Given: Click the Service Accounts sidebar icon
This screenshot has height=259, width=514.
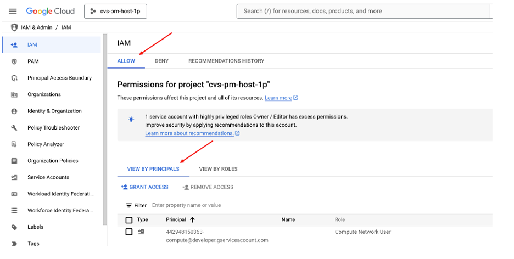Looking at the screenshot, I should coord(14,177).
